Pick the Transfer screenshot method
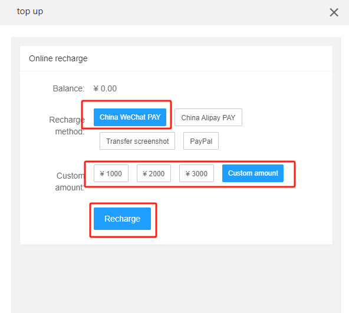The image size is (349, 313). [x=137, y=141]
